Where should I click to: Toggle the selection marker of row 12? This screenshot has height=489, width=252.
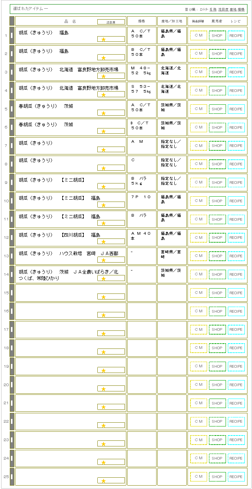click(x=12, y=238)
